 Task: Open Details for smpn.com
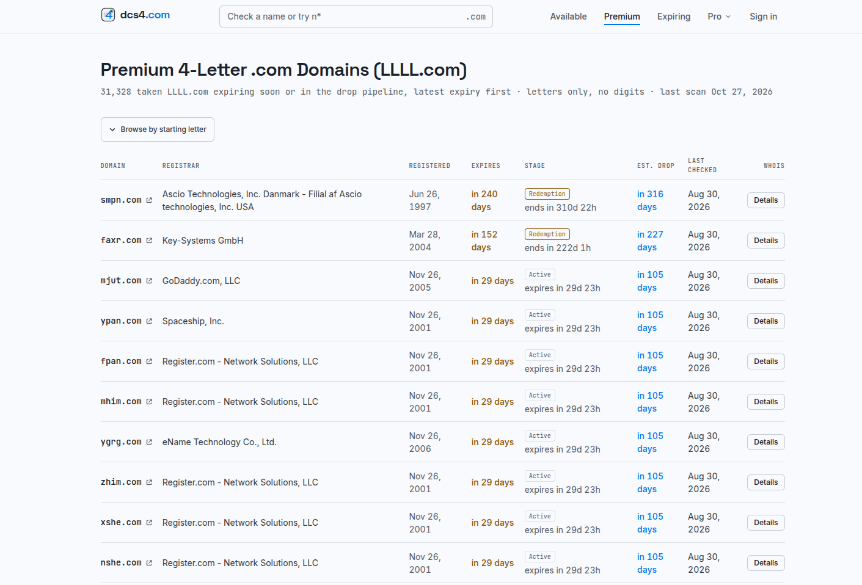766,200
